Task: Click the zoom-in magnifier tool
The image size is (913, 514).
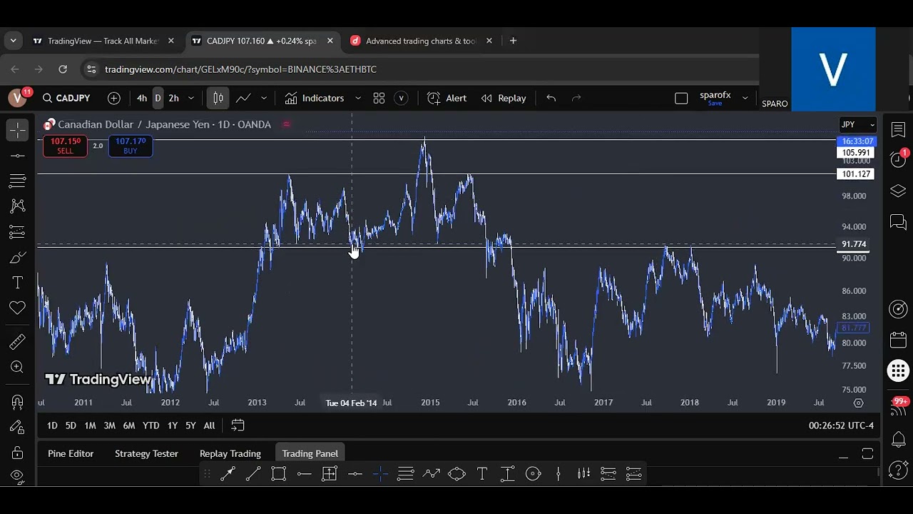Action: point(18,367)
